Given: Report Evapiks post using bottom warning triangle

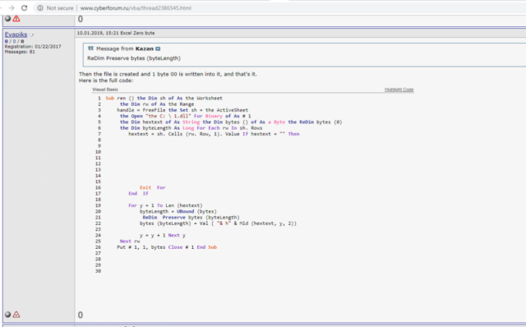Looking at the screenshot, I should (x=16, y=314).
